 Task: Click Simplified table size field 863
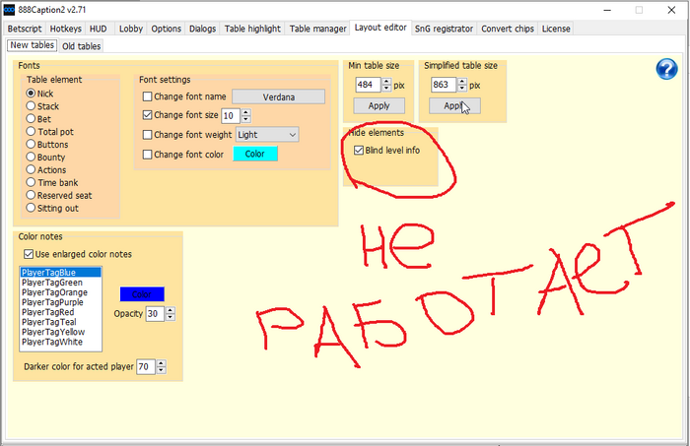(x=444, y=85)
